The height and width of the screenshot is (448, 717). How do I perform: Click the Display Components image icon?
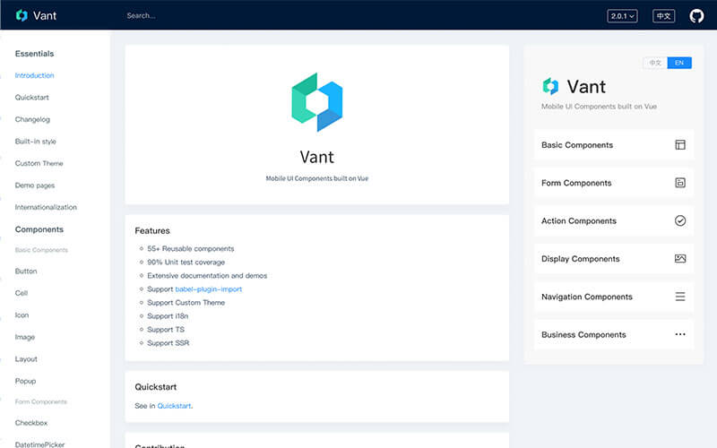680,259
